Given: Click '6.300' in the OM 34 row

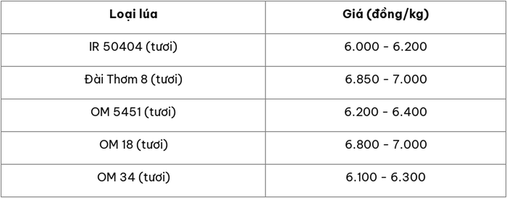Looking at the screenshot, I should point(409,177).
